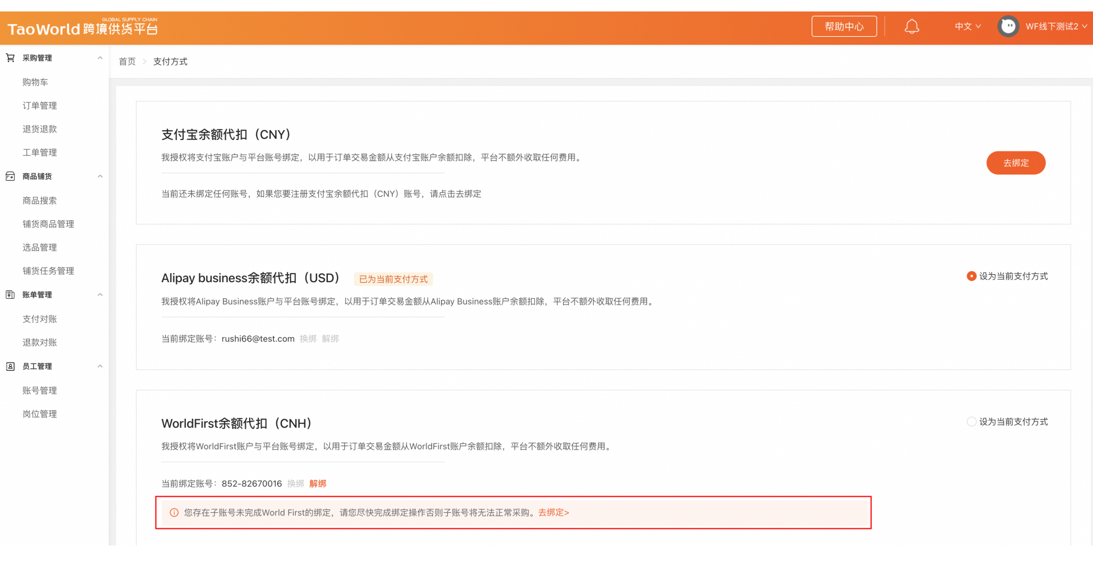Open 订单管理 from the sidebar
This screenshot has width=1093, height=561.
tap(40, 105)
